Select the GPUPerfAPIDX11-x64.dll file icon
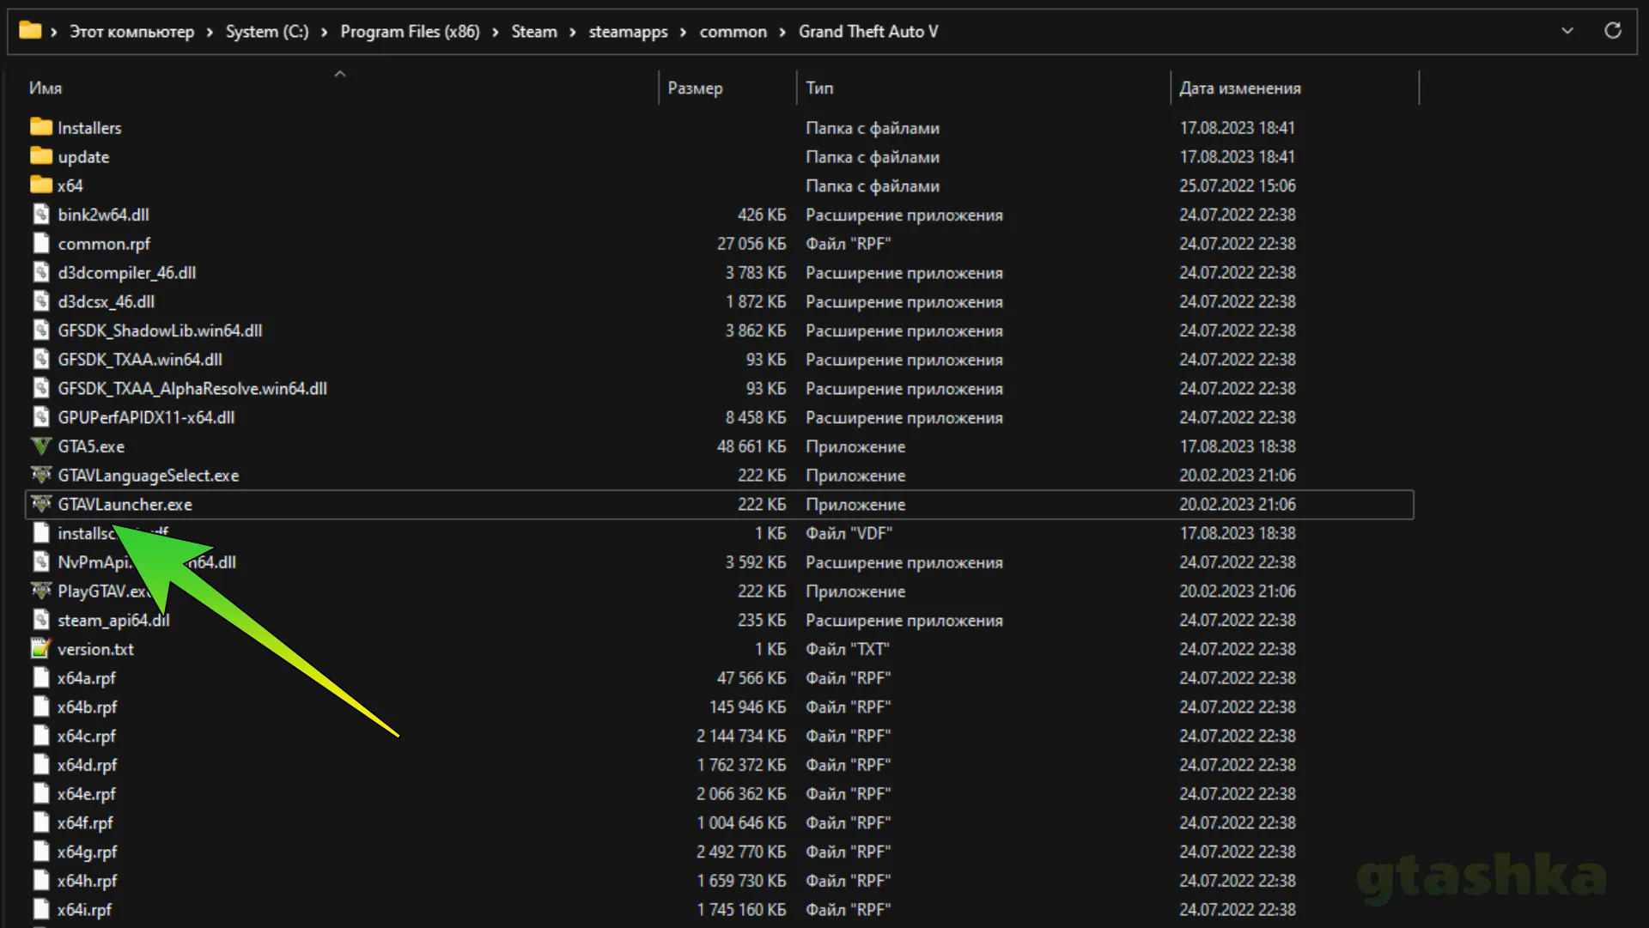 (41, 417)
